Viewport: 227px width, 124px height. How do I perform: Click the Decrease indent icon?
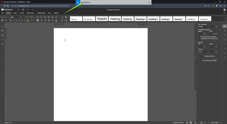49,17
